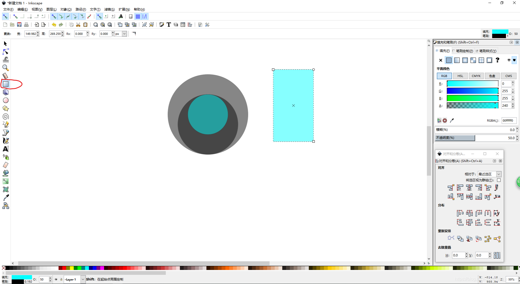Increase the H overlap removal spinner

[466, 254]
